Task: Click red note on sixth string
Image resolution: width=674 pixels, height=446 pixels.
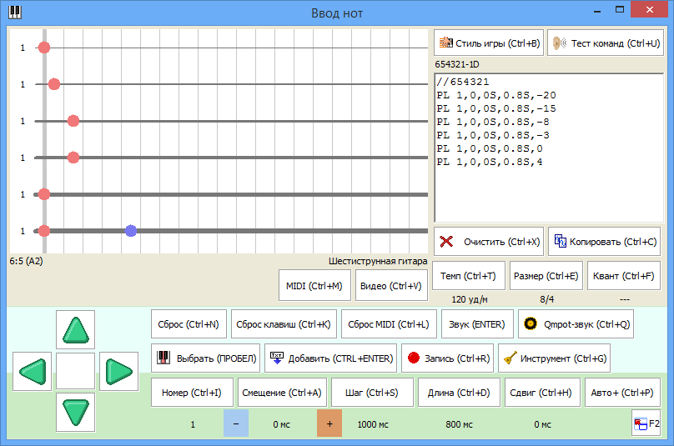Action: point(44,231)
